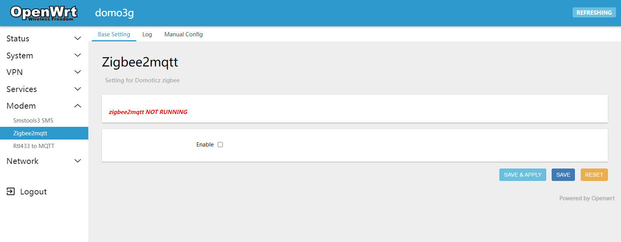
Task: Open Rtl433 to MQTT page
Action: coord(34,146)
